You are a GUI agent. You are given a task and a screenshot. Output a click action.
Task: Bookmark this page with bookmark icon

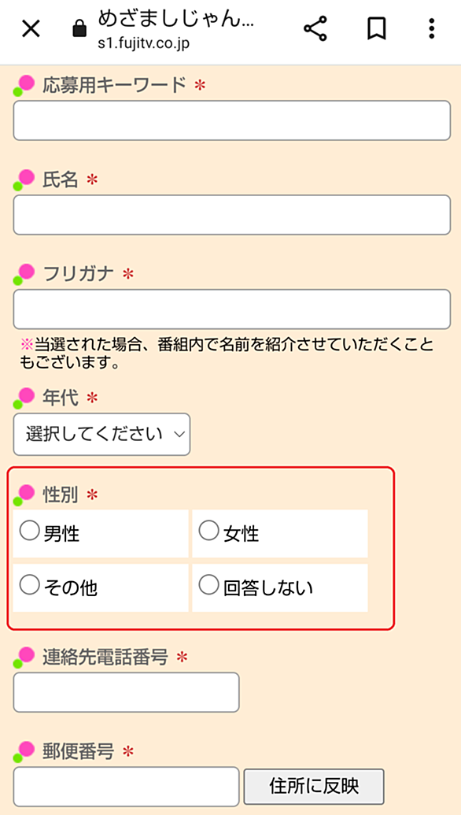pyautogui.click(x=376, y=29)
